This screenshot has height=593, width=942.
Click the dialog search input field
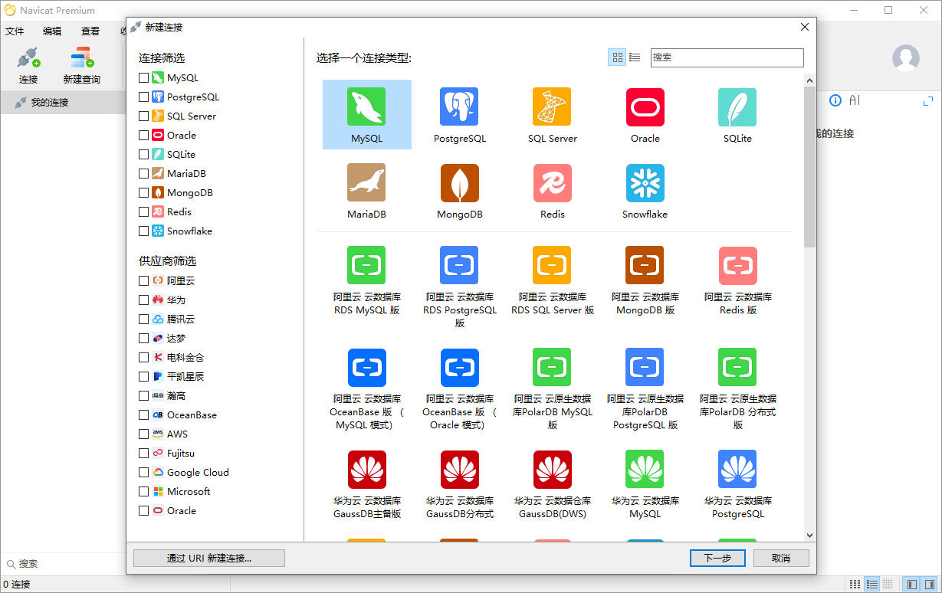[x=727, y=57]
